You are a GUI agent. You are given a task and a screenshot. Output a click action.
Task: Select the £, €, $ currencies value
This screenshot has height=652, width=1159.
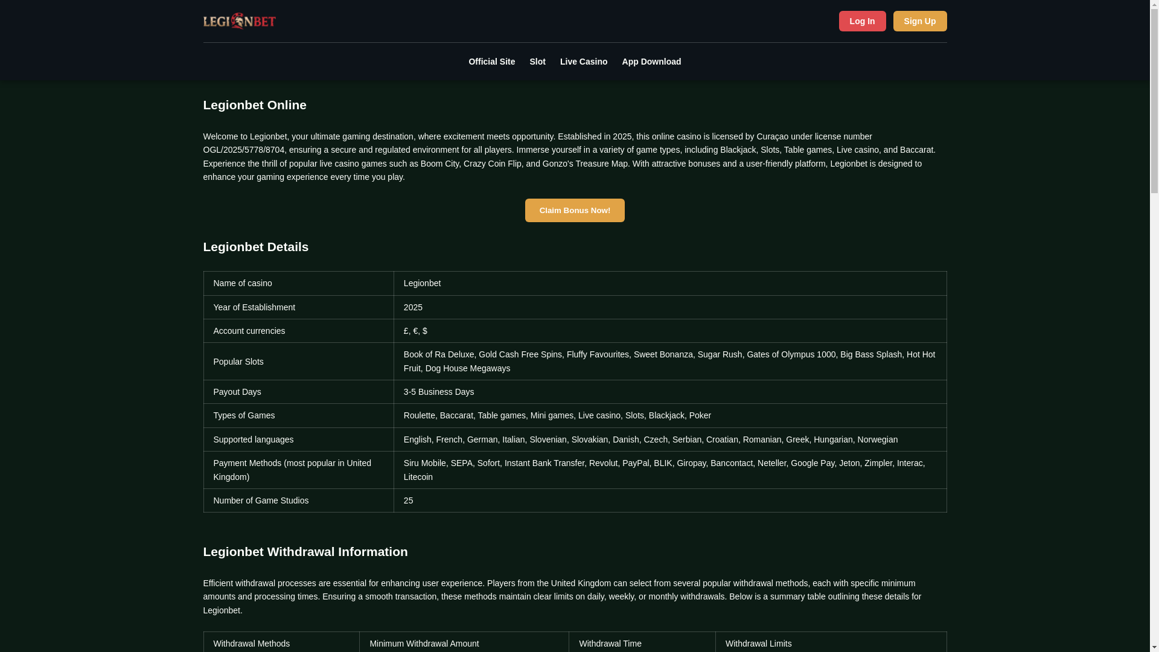click(670, 331)
